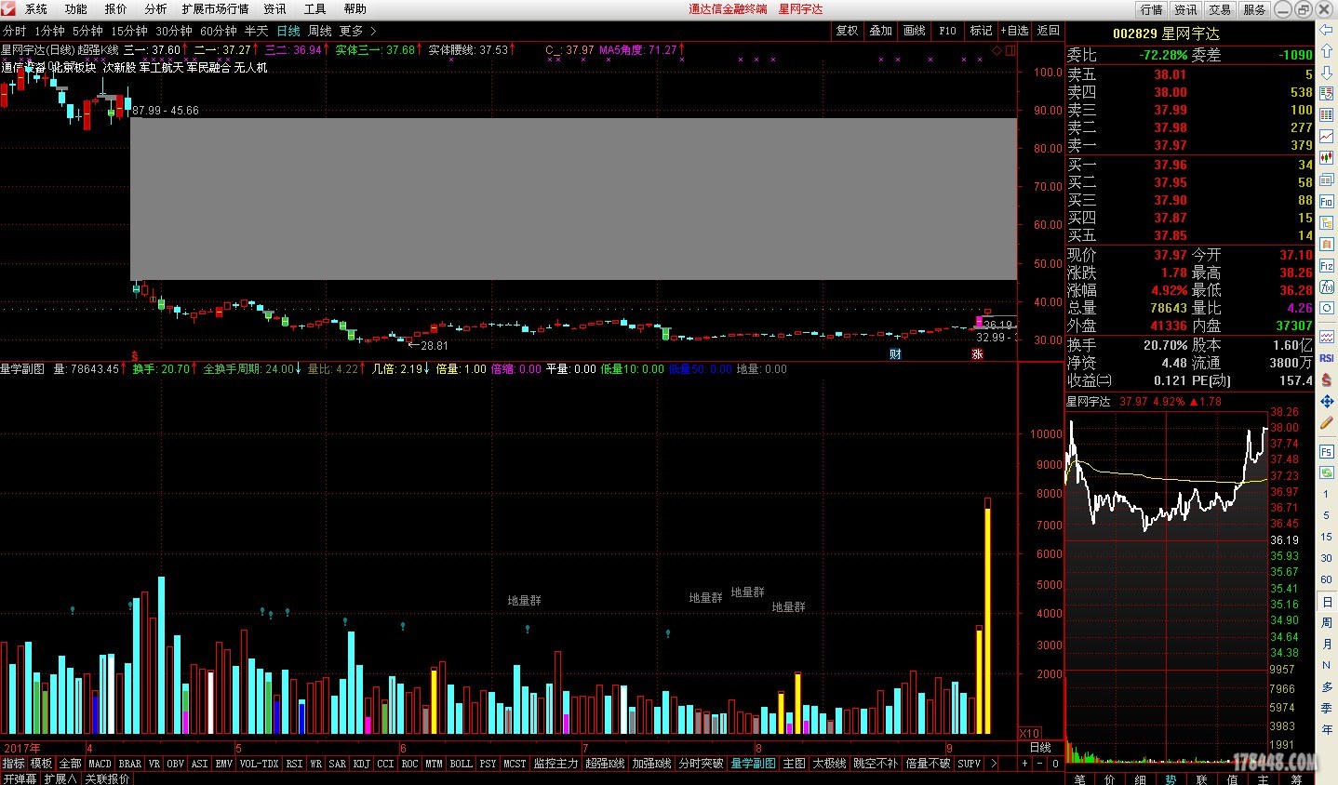Click the Fiz sidebar icon
This screenshot has height=785, width=1338.
pos(1327,265)
